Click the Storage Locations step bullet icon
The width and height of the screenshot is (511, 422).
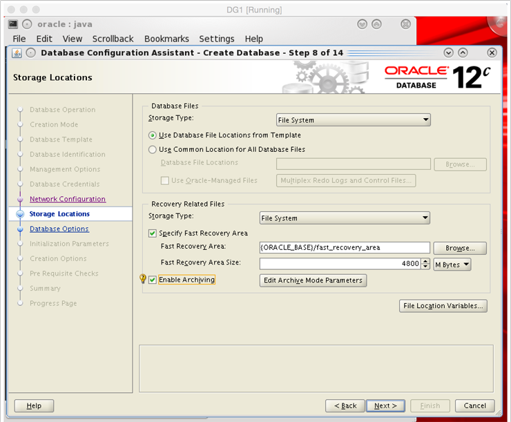click(20, 214)
